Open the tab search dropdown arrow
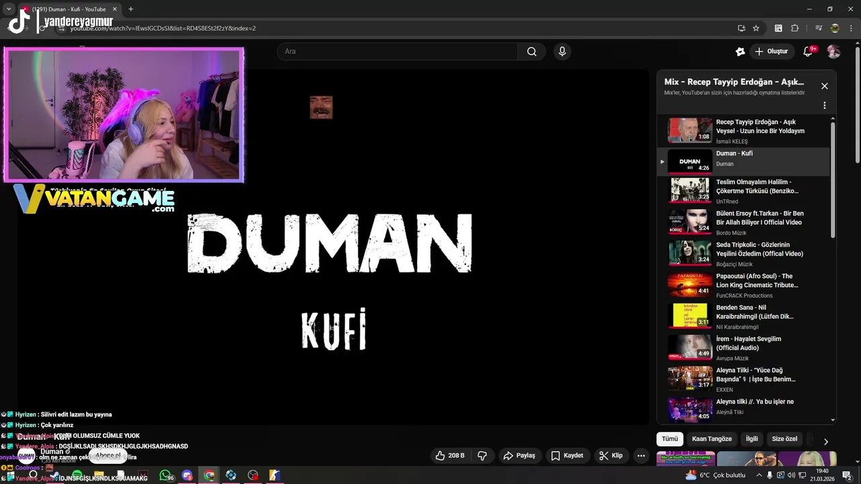Screen dimensions: 861x484 [x=9, y=9]
